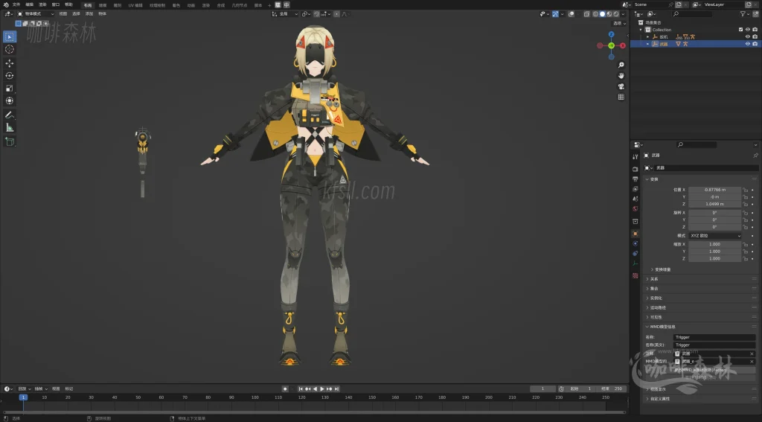Image resolution: width=762 pixels, height=422 pixels.
Task: Open the View Layer properties tab
Action: click(635, 188)
